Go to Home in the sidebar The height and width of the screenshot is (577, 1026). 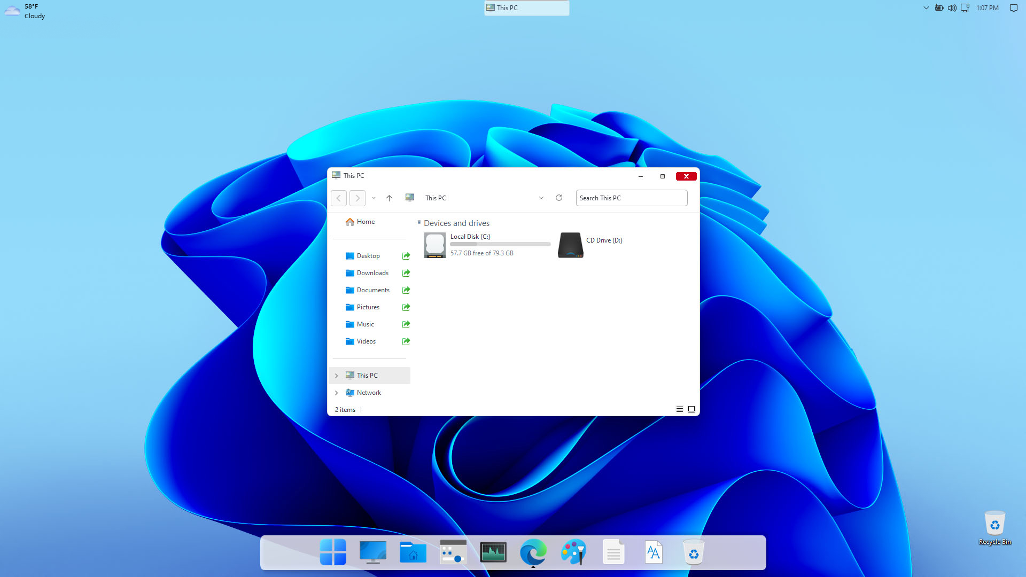pyautogui.click(x=366, y=222)
